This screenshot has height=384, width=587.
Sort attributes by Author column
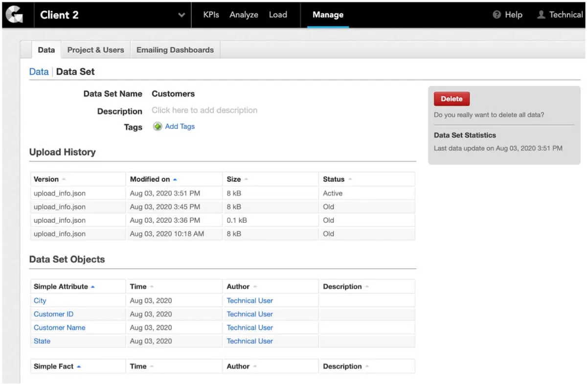click(238, 287)
